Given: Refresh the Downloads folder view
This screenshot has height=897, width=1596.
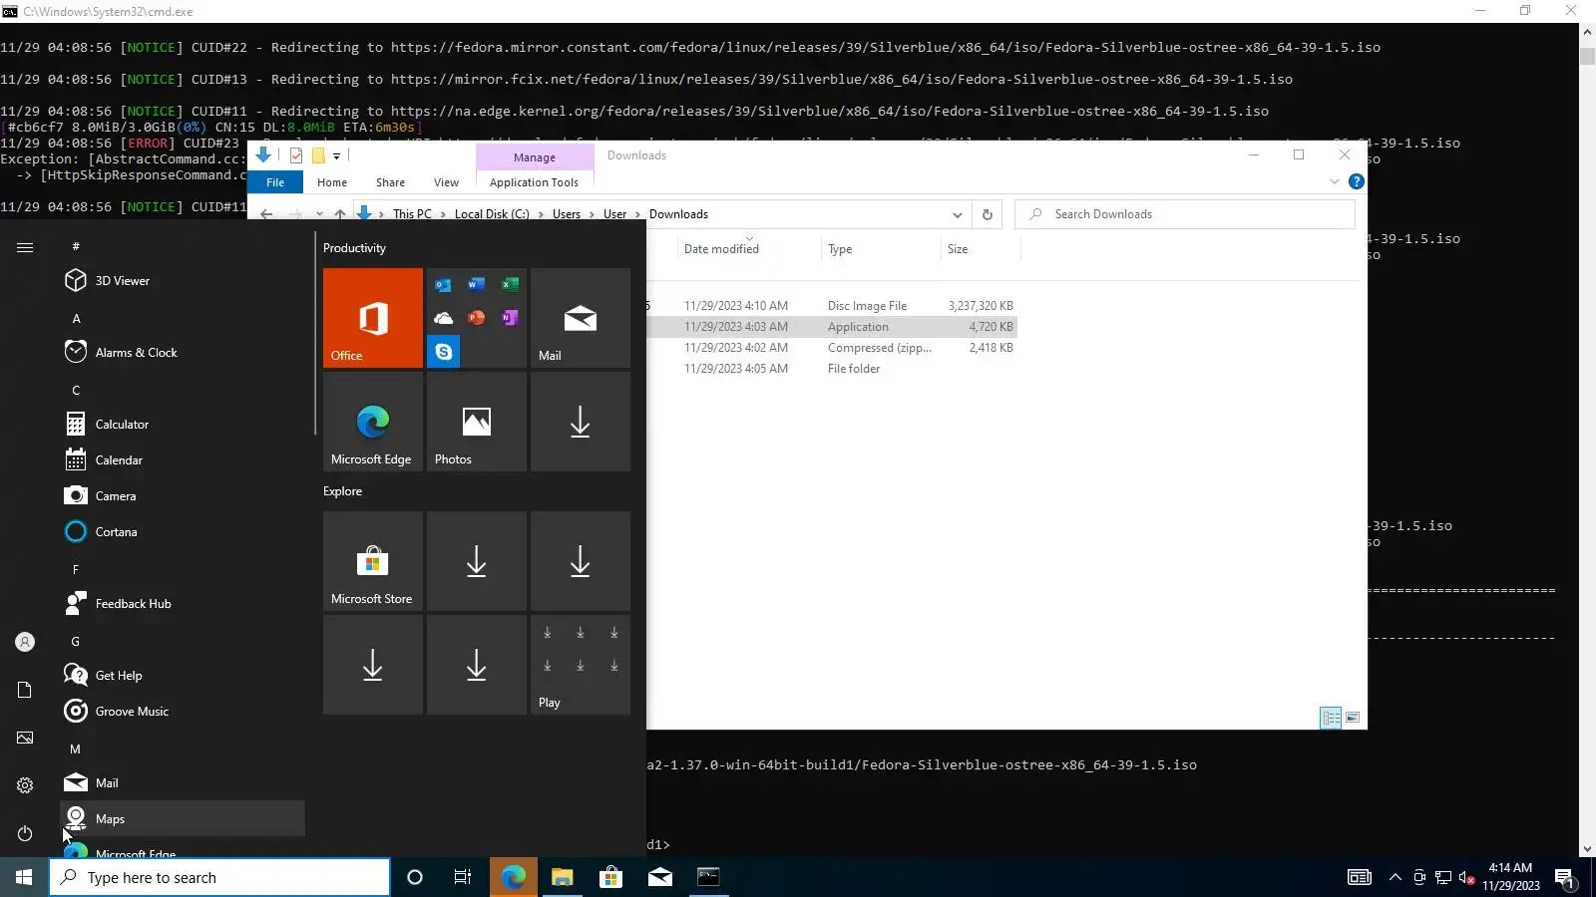Looking at the screenshot, I should tap(987, 214).
